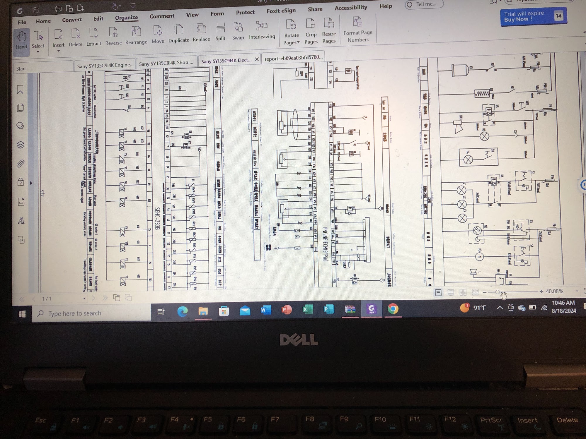Open the page number dropdown
The width and height of the screenshot is (586, 439).
pos(84,299)
